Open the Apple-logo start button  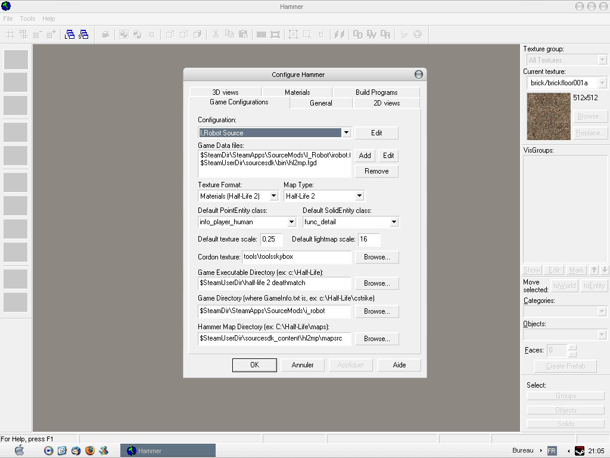click(19, 451)
